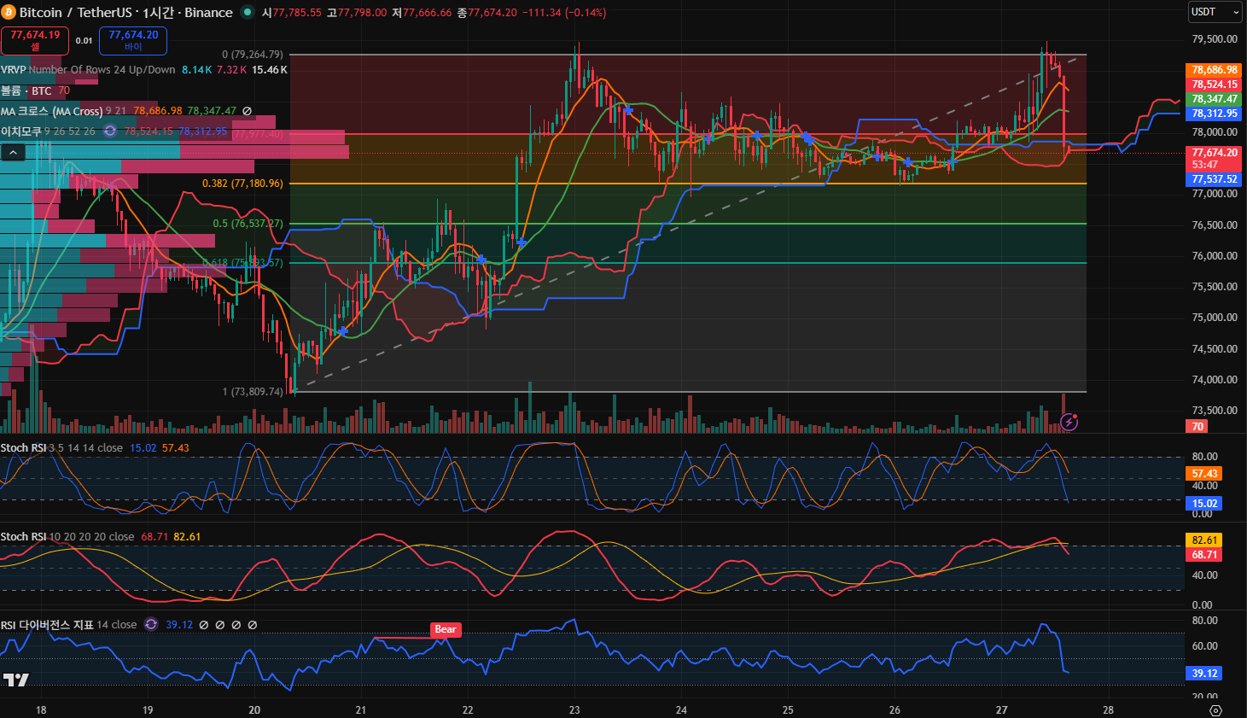Collapse the indicator legend
This screenshot has width=1247, height=718.
13,152
